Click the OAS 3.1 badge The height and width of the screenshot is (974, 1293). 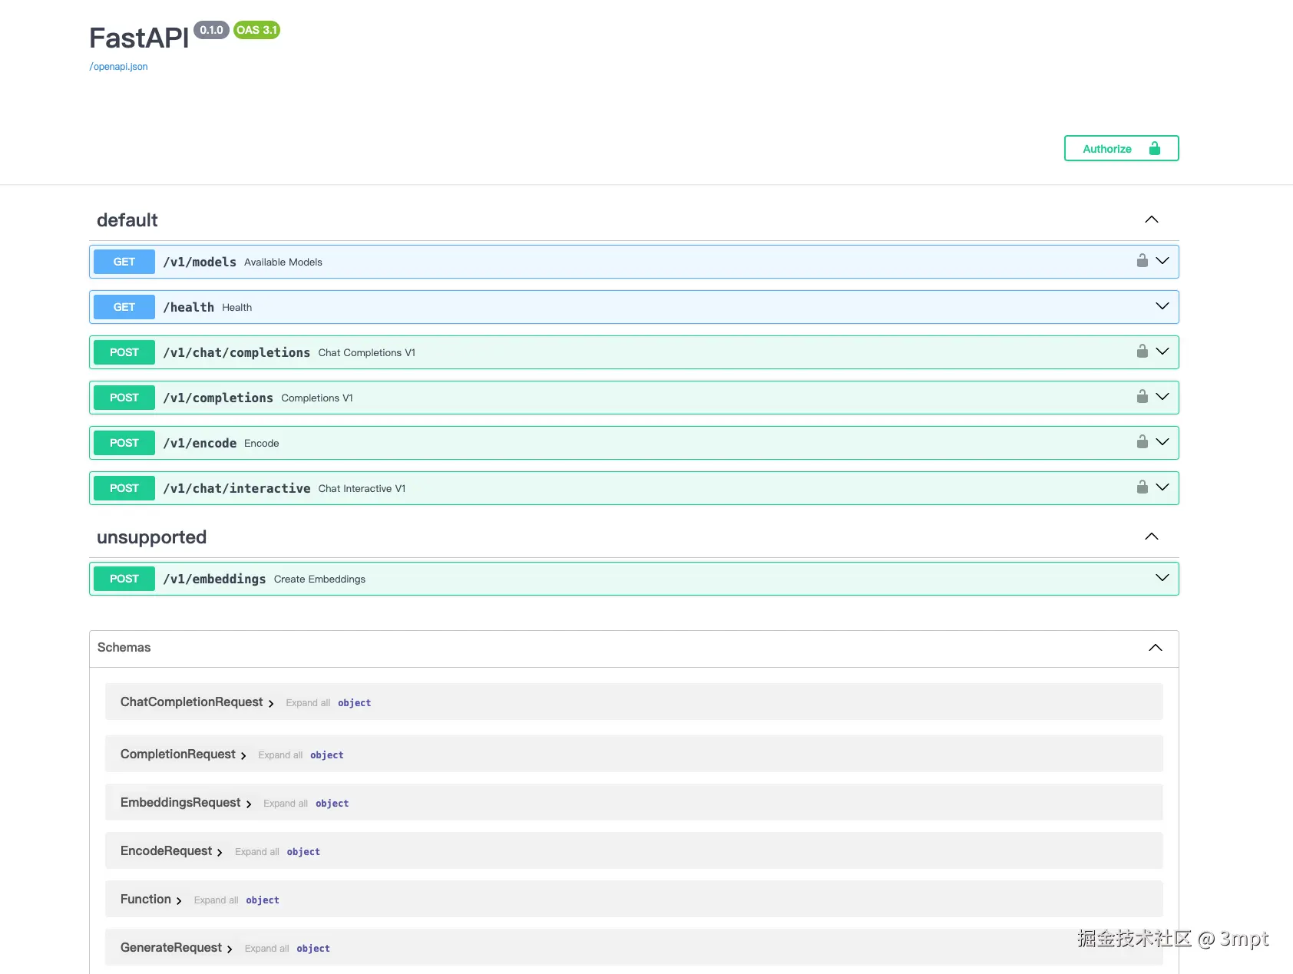[x=256, y=30]
